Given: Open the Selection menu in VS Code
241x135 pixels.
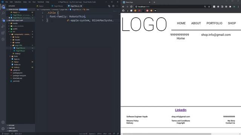Looking at the screenshot, I should [x=18, y=2].
